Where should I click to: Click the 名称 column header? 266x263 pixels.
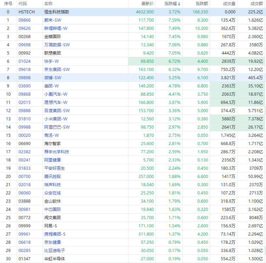pyautogui.click(x=48, y=4)
